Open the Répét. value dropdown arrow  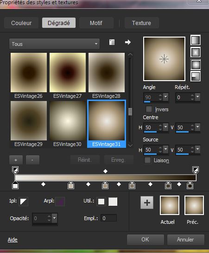[x=198, y=97]
